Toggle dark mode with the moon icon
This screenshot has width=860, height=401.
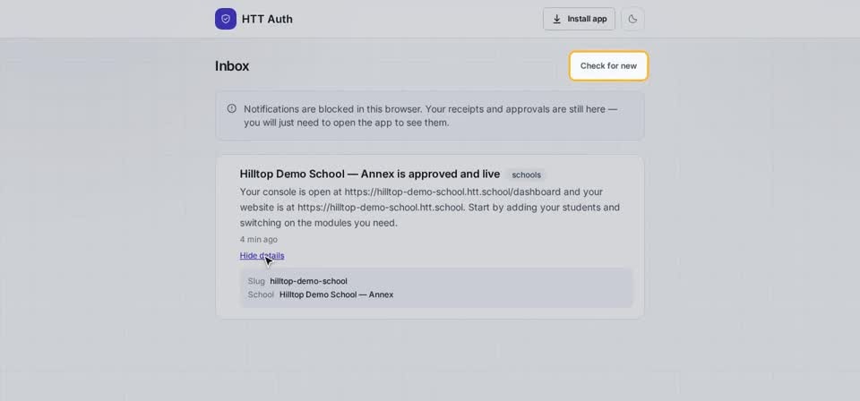[x=632, y=19]
